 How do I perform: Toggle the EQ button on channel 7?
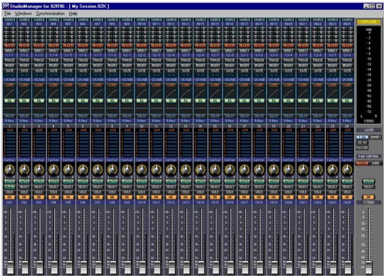coord(98,100)
